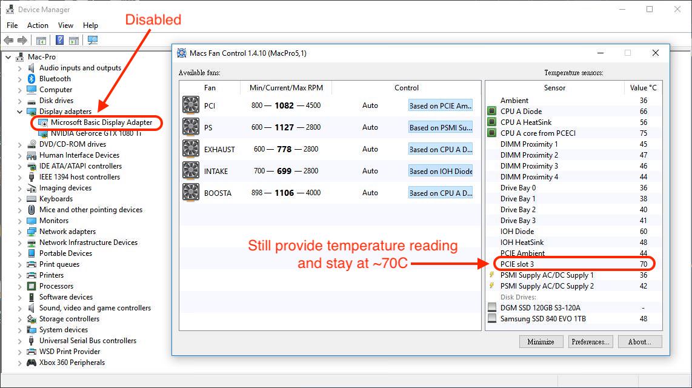Click the Min/Current/Max RPM column header
692x388 pixels.
pos(286,87)
